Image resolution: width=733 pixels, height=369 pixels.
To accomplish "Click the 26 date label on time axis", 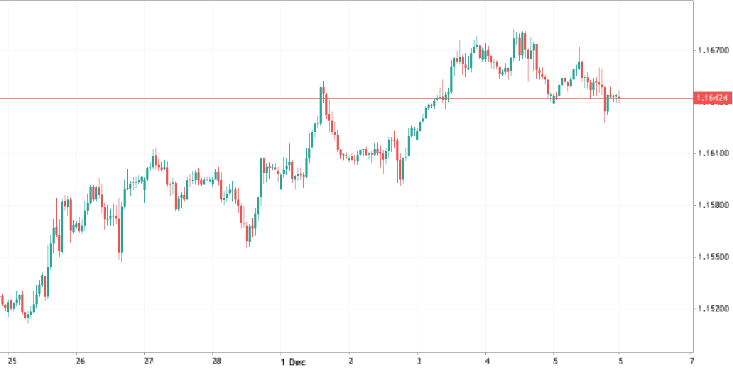I will pos(80,361).
